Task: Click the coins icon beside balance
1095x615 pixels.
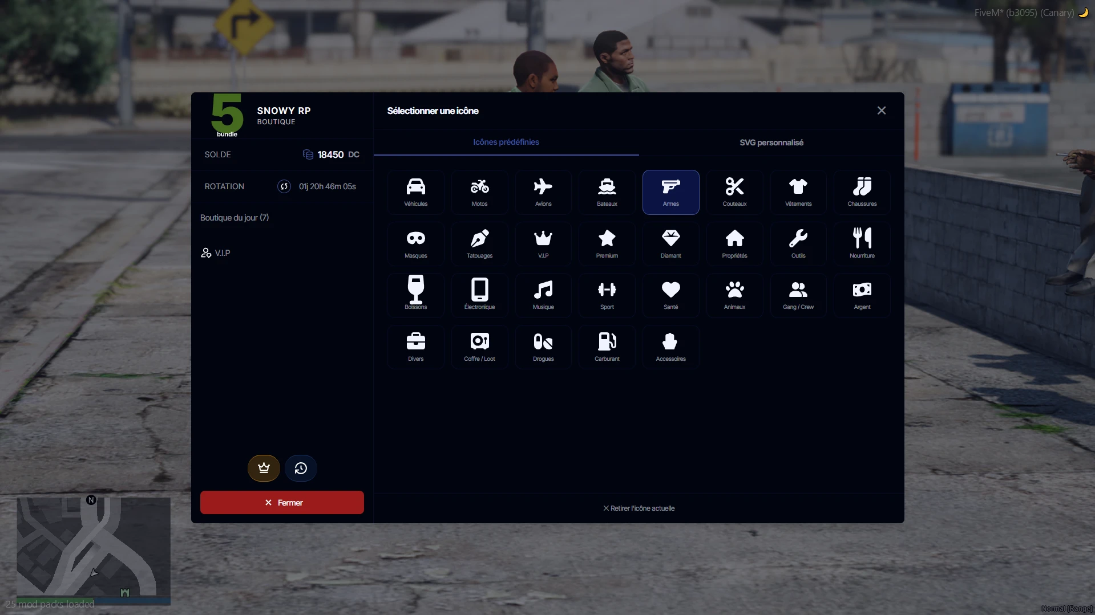Action: 308,154
